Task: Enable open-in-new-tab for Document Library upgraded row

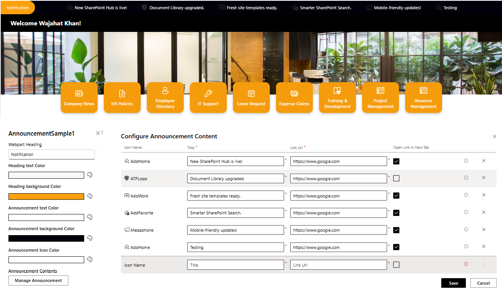Action: pos(396,178)
